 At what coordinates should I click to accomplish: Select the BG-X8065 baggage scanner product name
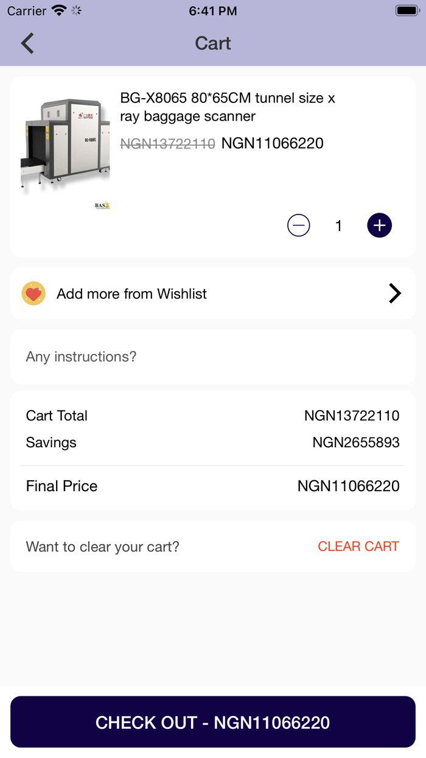(x=228, y=107)
